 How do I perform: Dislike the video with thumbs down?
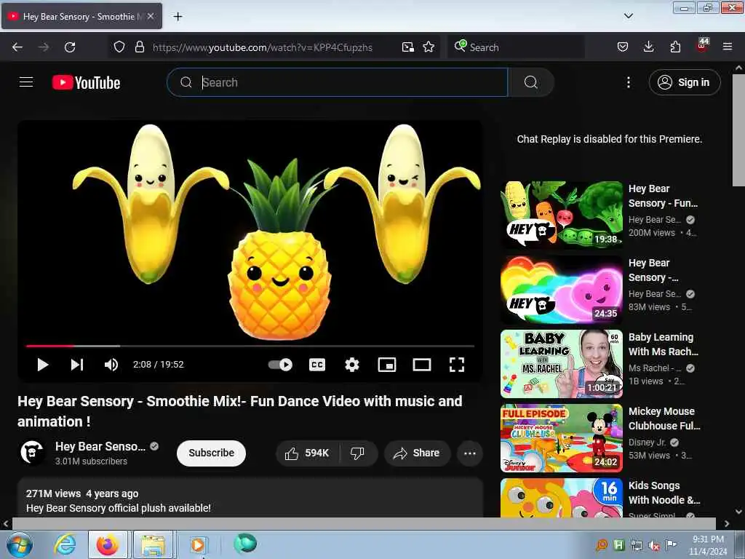pos(358,453)
